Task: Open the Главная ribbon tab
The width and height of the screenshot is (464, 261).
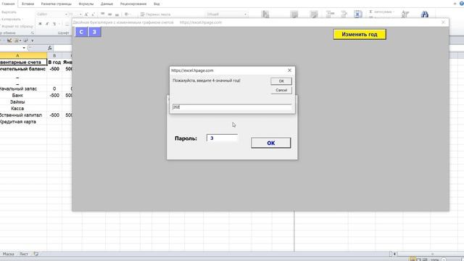Action: pos(8,4)
